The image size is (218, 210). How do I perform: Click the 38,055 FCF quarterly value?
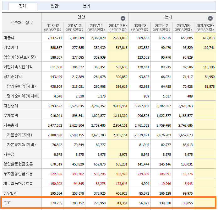188,203
